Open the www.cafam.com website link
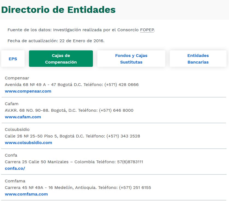Screen dimensions: 229x201 click(23, 117)
